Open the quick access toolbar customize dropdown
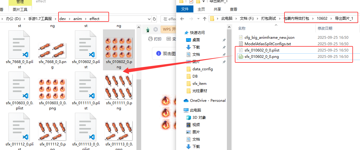 coord(203,2)
